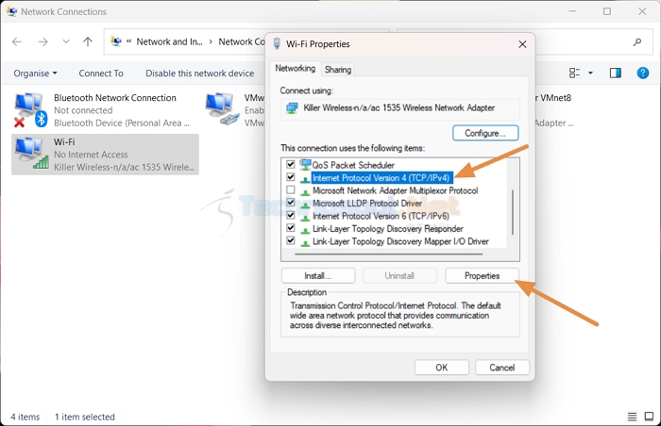
Task: Enable Microsoft Network Adapter Multiplexor Protocol checkbox
Action: point(291,189)
